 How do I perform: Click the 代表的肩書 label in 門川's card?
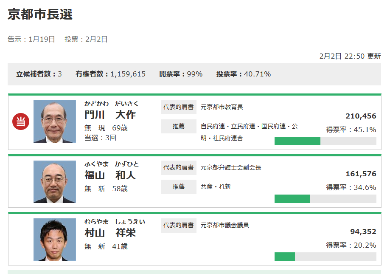tap(179, 107)
